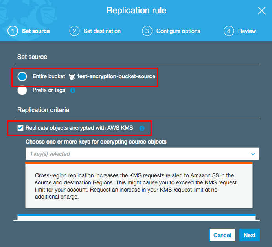Uncheck Replicate objects encrypted with AWS KMS
272x247 pixels.
point(20,128)
